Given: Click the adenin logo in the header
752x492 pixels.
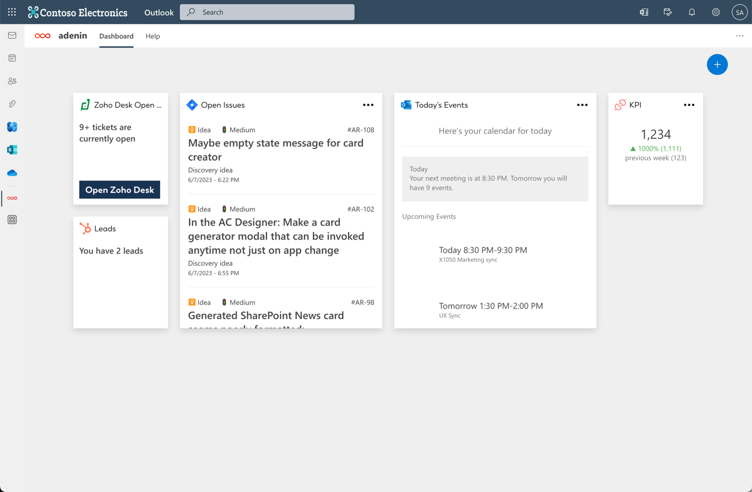Looking at the screenshot, I should (x=43, y=36).
